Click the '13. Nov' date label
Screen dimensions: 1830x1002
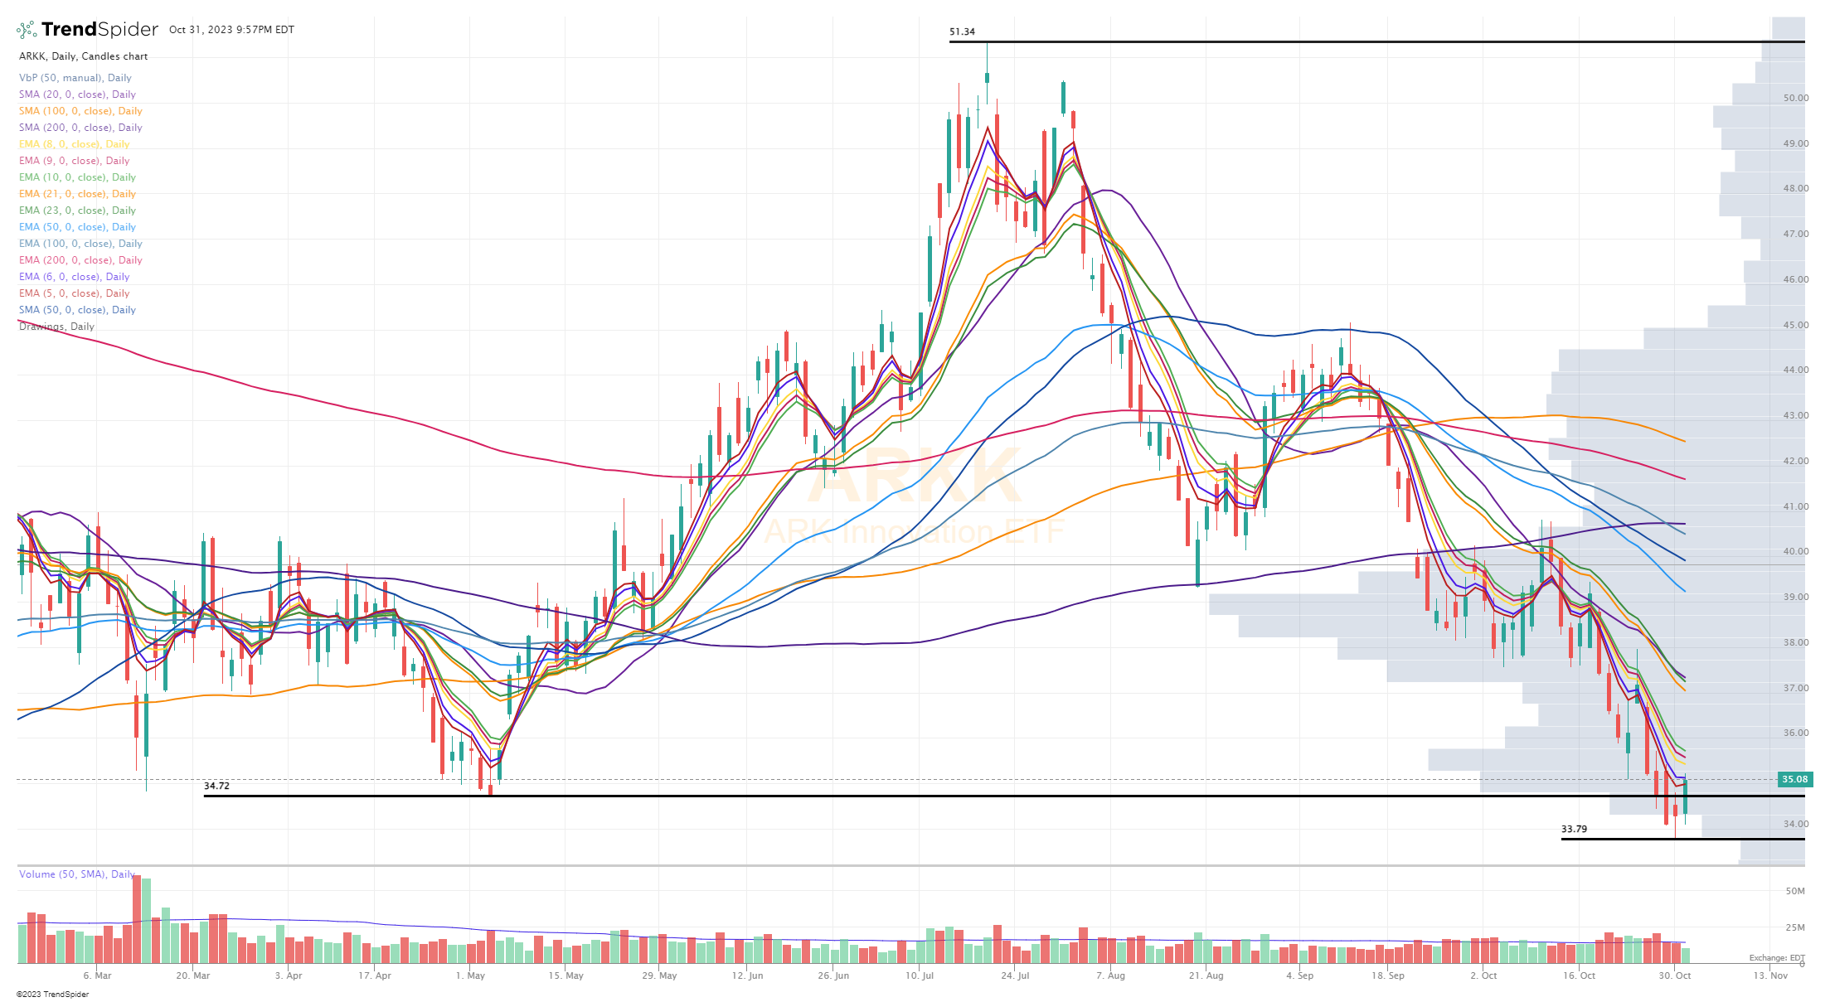tap(1770, 975)
